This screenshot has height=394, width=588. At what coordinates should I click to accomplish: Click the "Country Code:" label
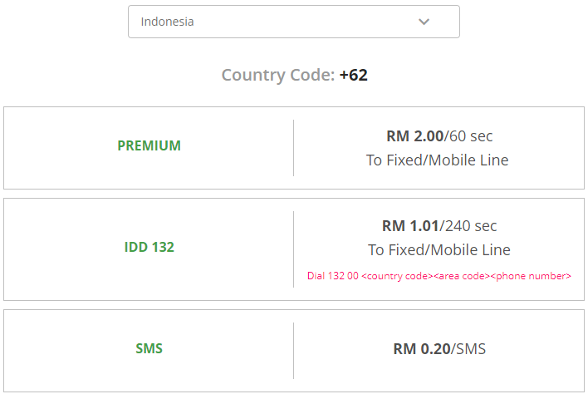click(277, 75)
